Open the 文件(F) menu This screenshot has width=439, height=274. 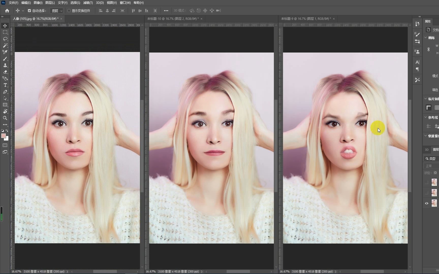click(x=13, y=3)
